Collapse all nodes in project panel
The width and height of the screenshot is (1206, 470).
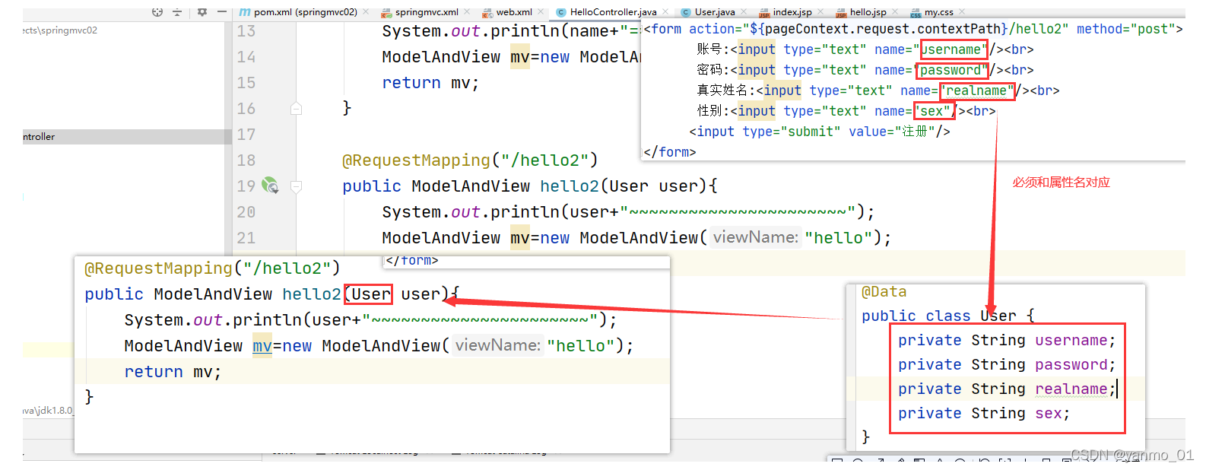[x=177, y=11]
